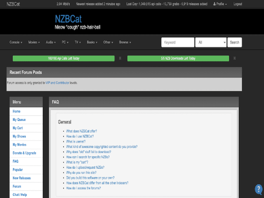The image size is (264, 198).
Task: Open 'How do I use NZBCat?' question
Action: point(80,137)
